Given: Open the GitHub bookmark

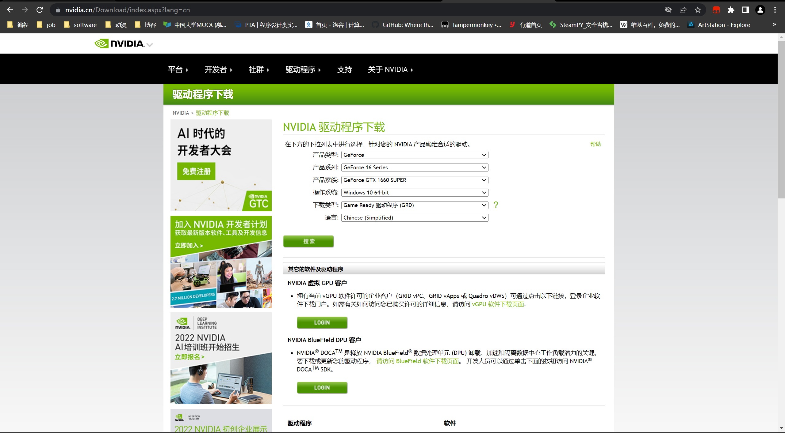Looking at the screenshot, I should (403, 24).
